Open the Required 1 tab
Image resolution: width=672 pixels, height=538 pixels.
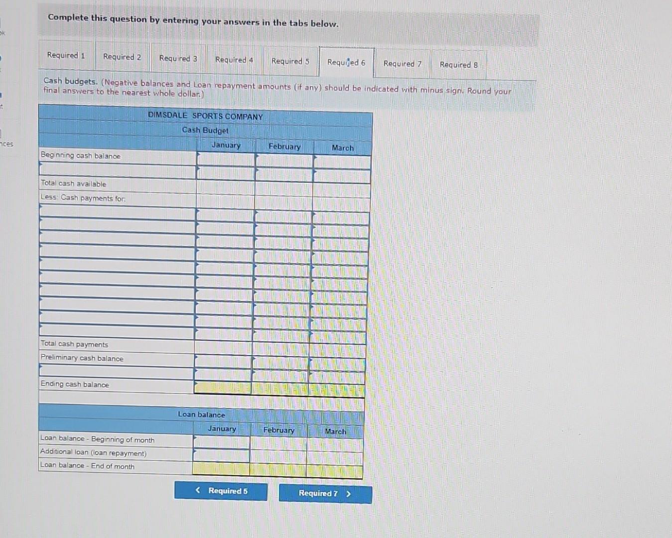(66, 55)
